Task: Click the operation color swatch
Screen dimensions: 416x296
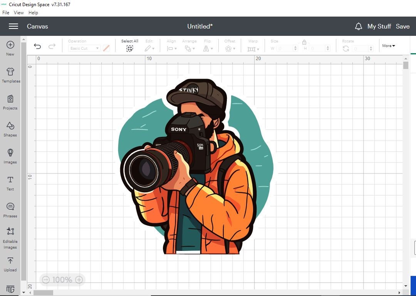Action: point(106,48)
